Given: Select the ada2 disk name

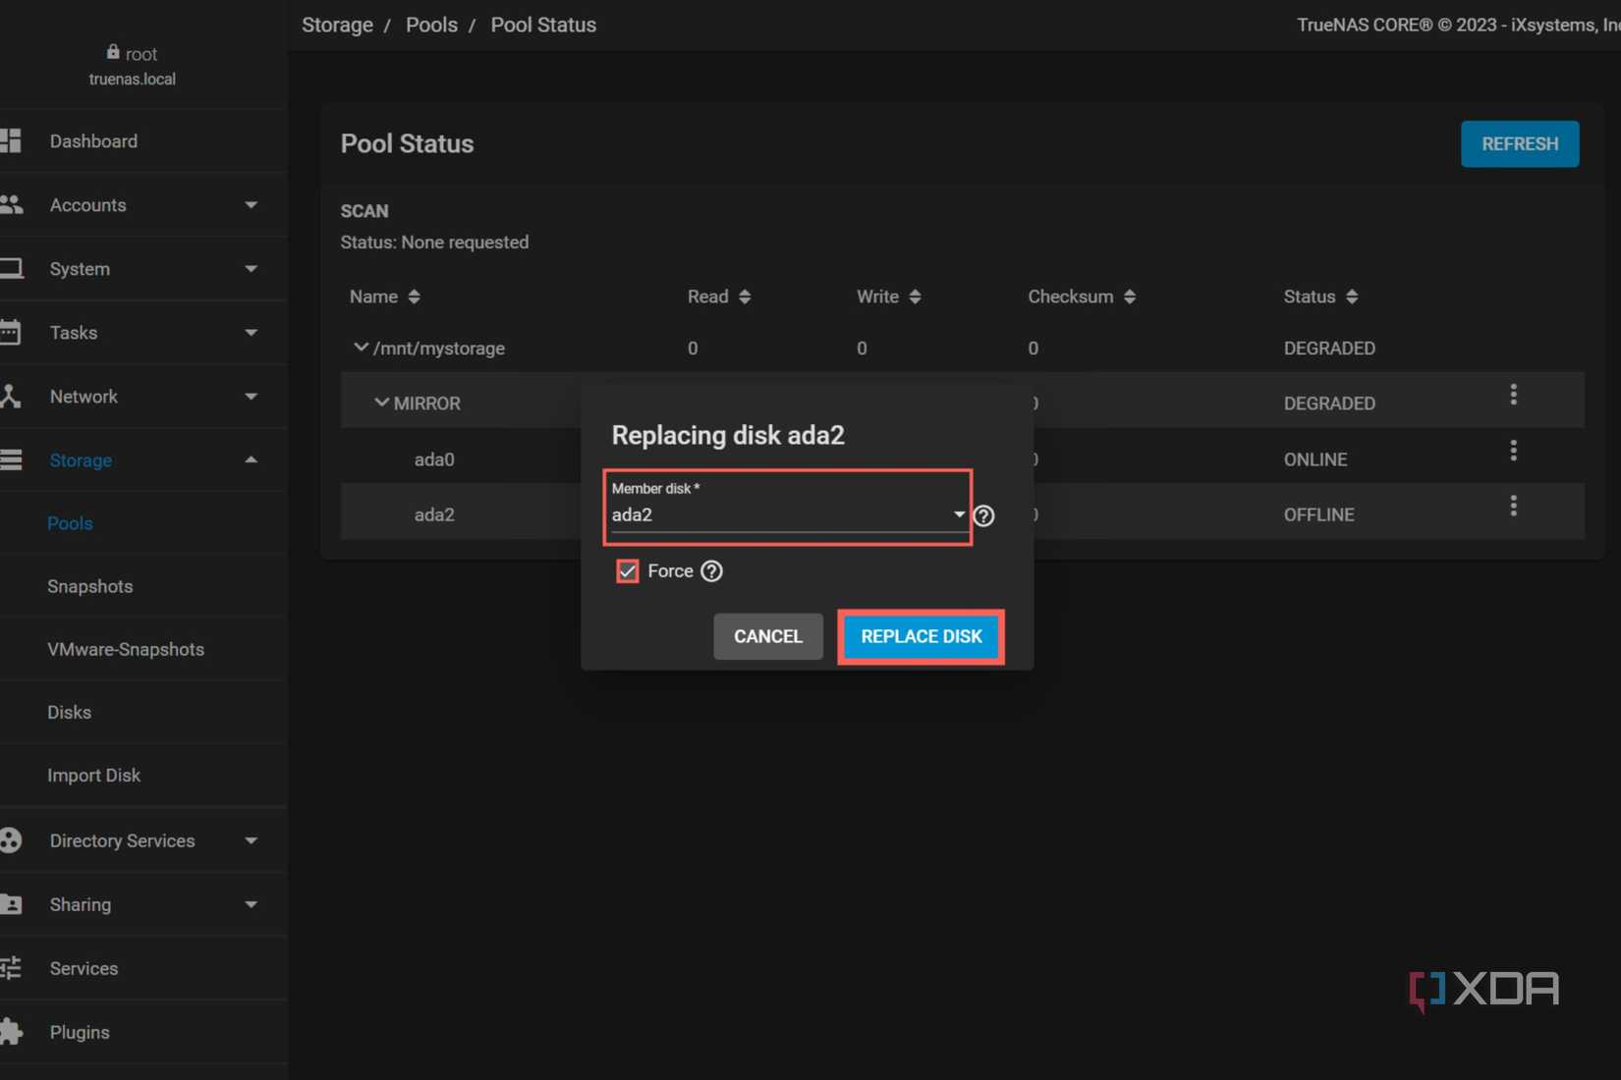Looking at the screenshot, I should click(x=434, y=514).
